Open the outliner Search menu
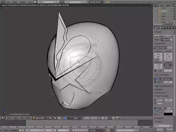 click(x=169, y=6)
